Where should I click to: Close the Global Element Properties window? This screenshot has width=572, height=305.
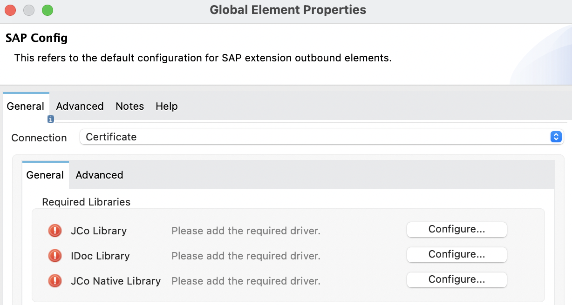tap(10, 9)
